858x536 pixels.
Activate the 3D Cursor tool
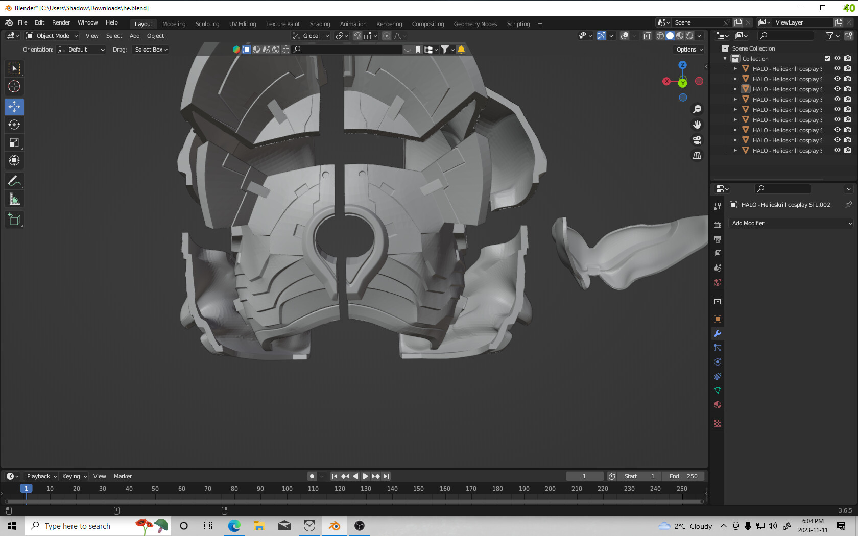14,86
